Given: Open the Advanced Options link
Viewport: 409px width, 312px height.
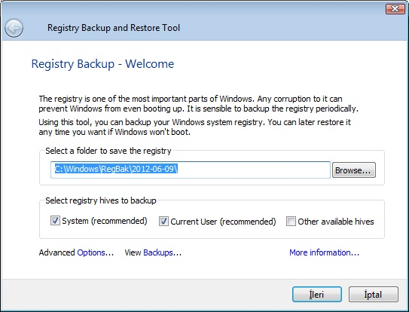Looking at the screenshot, I should pos(95,252).
